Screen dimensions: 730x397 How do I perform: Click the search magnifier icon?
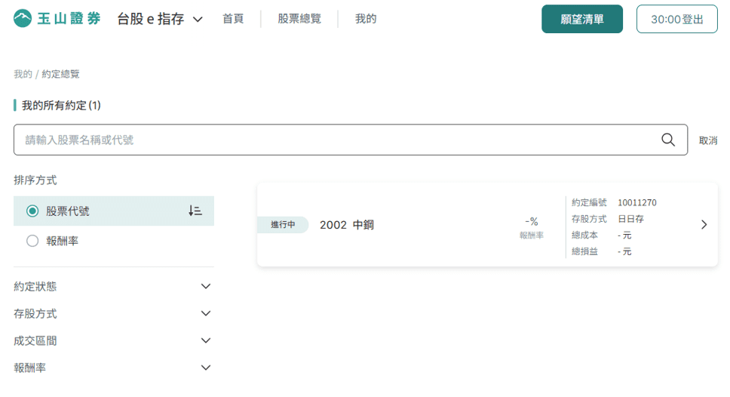(x=668, y=140)
